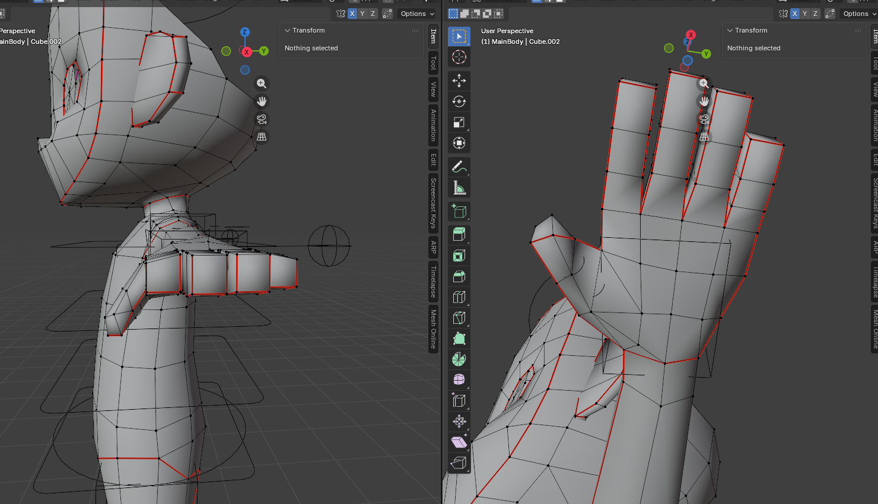Click pan hand in right viewport
Image resolution: width=878 pixels, height=504 pixels.
coord(704,101)
